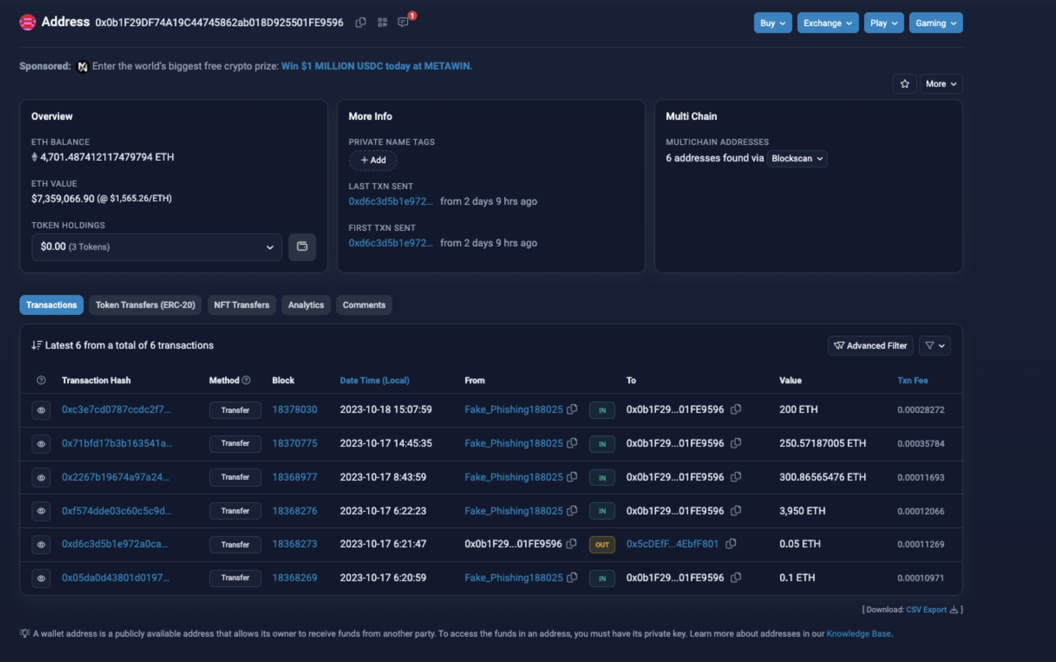This screenshot has height=662, width=1056.
Task: Click IN badge in 3,950 ETH row
Action: (602, 511)
